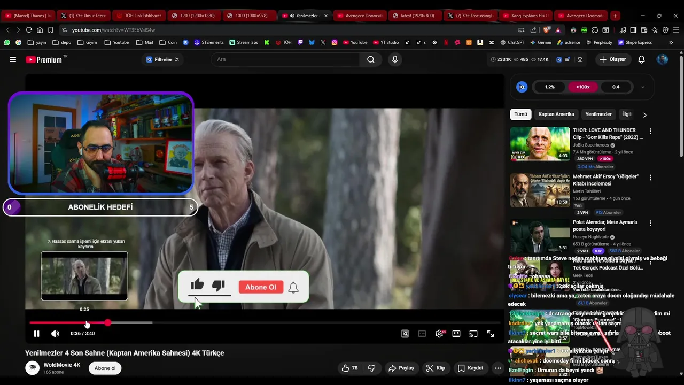Click the WoldMovie 4K channel avatar
Screen dimensions: 684x385
33,368
